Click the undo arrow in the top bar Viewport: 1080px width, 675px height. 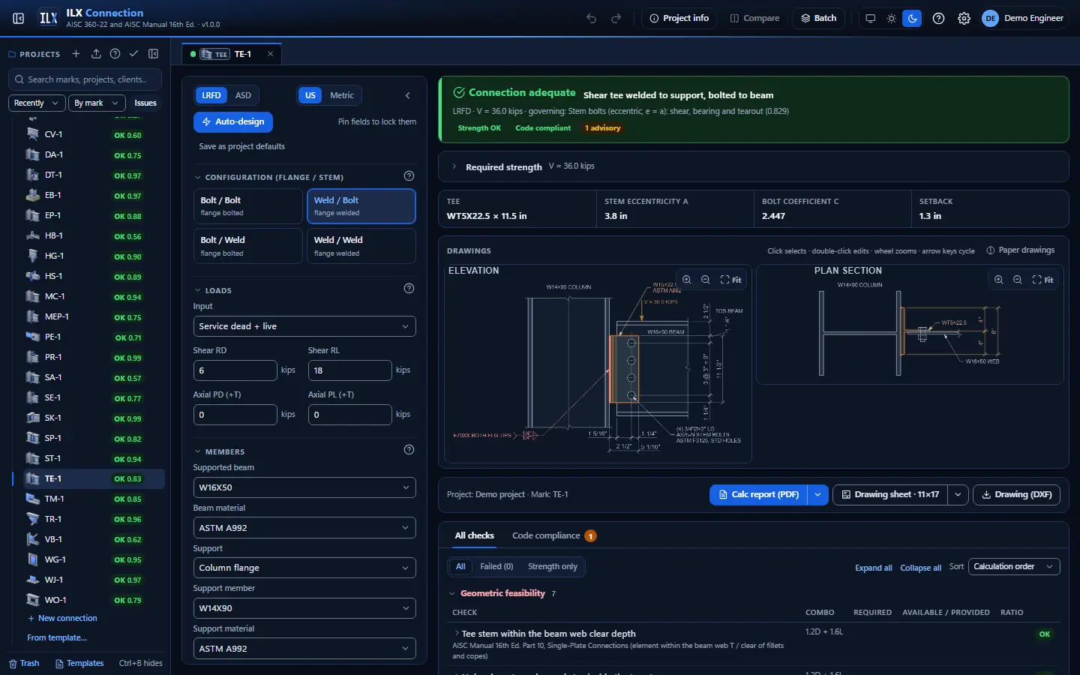pos(592,18)
